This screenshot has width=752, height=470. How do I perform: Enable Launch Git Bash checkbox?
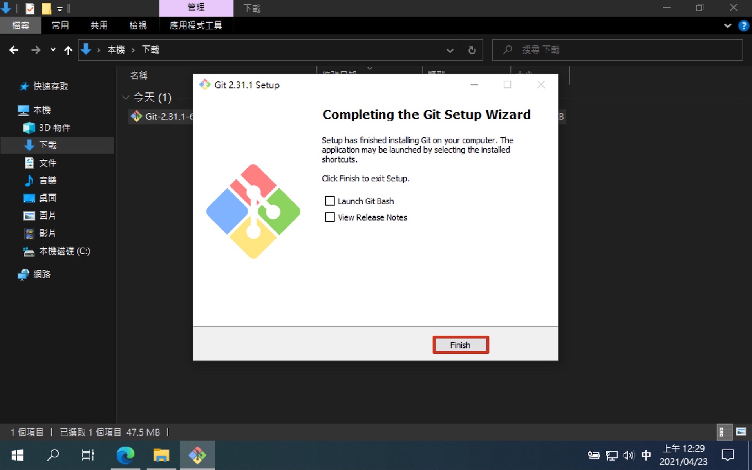330,201
